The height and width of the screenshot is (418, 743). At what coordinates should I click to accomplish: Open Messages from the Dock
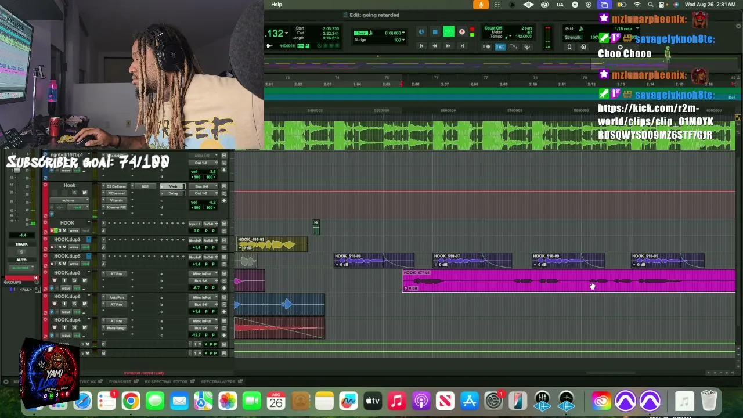point(155,401)
